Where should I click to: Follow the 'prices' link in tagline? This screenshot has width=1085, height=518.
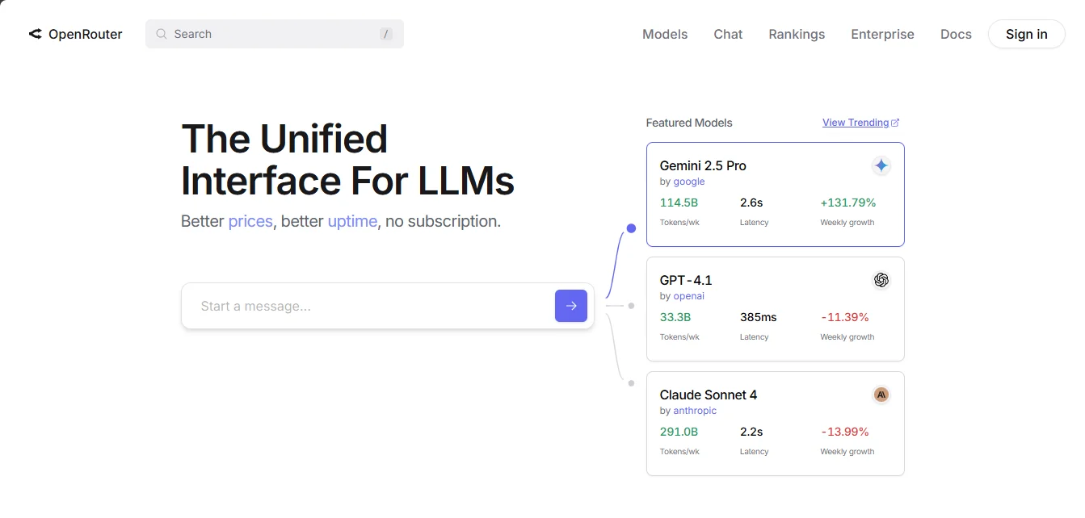pos(250,221)
